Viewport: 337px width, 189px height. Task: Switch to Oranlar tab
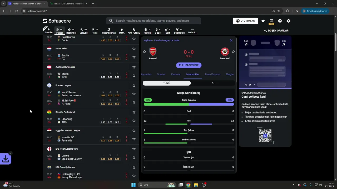(x=161, y=74)
